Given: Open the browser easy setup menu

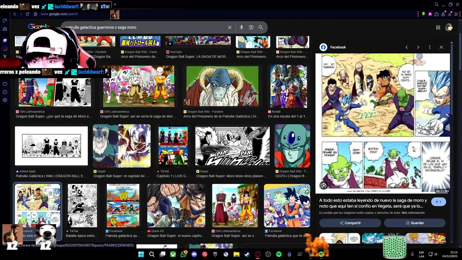Looking at the screenshot, I should click(457, 14).
